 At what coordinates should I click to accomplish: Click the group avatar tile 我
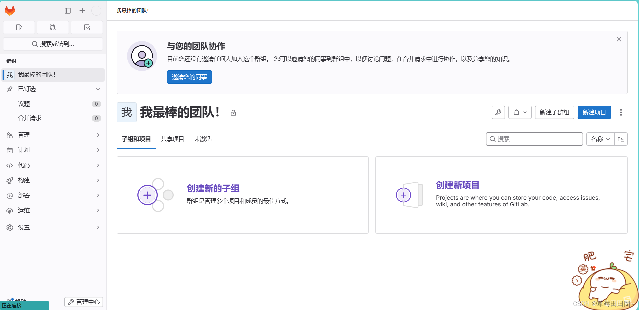(x=127, y=112)
